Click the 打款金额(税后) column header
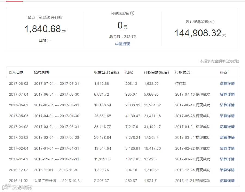Image resolution: width=245 pixels, height=192 pixels. click(156, 72)
